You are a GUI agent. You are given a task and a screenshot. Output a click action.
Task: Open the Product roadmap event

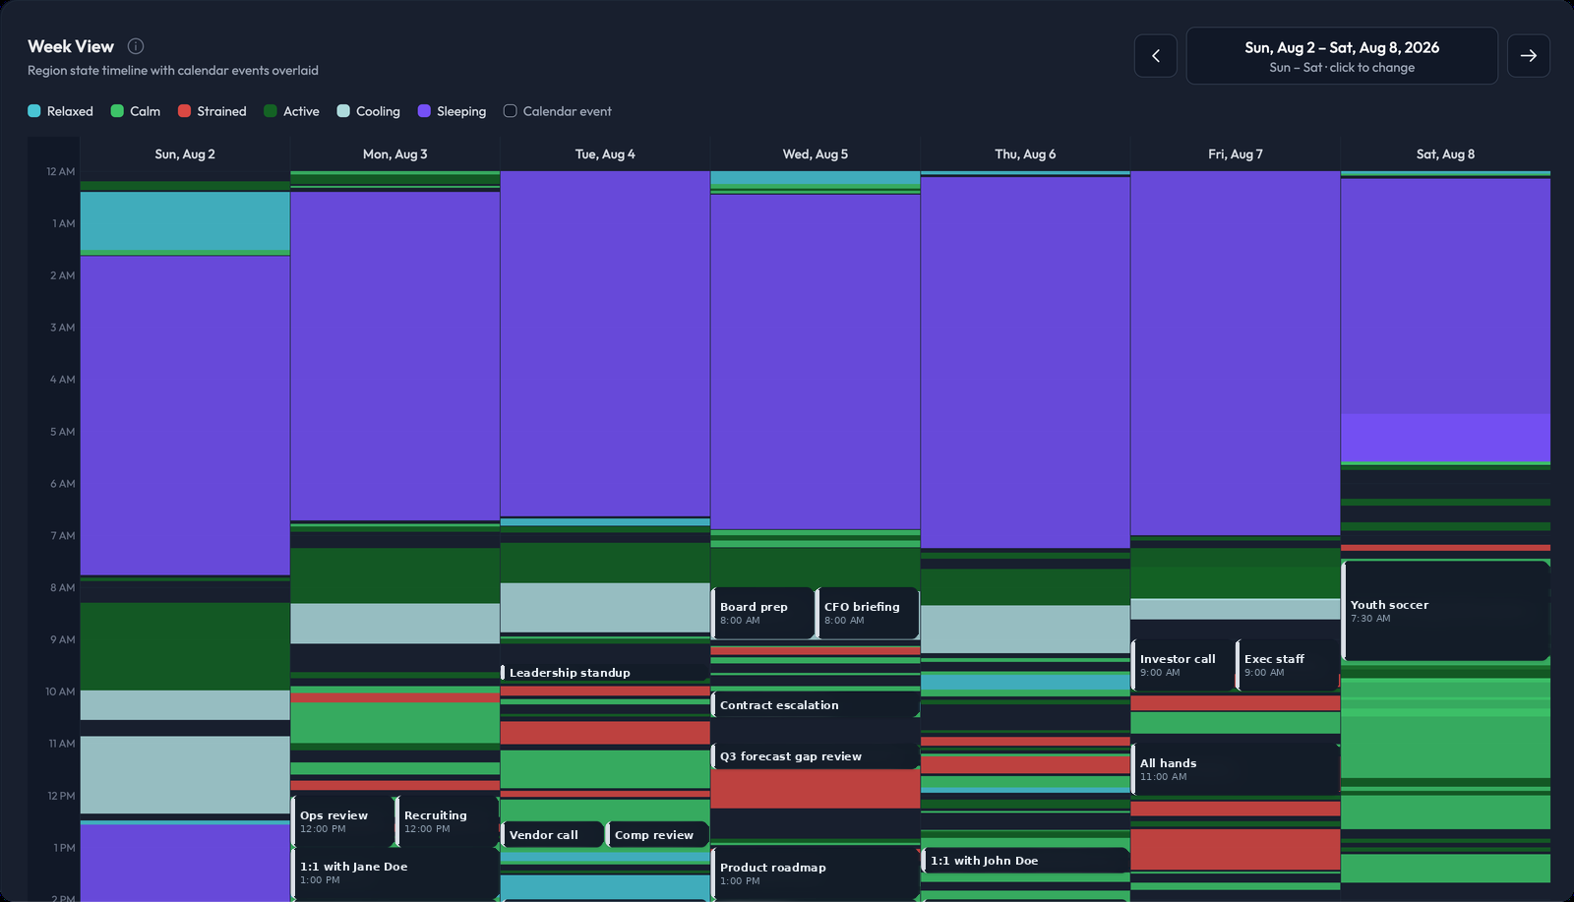coord(816,873)
